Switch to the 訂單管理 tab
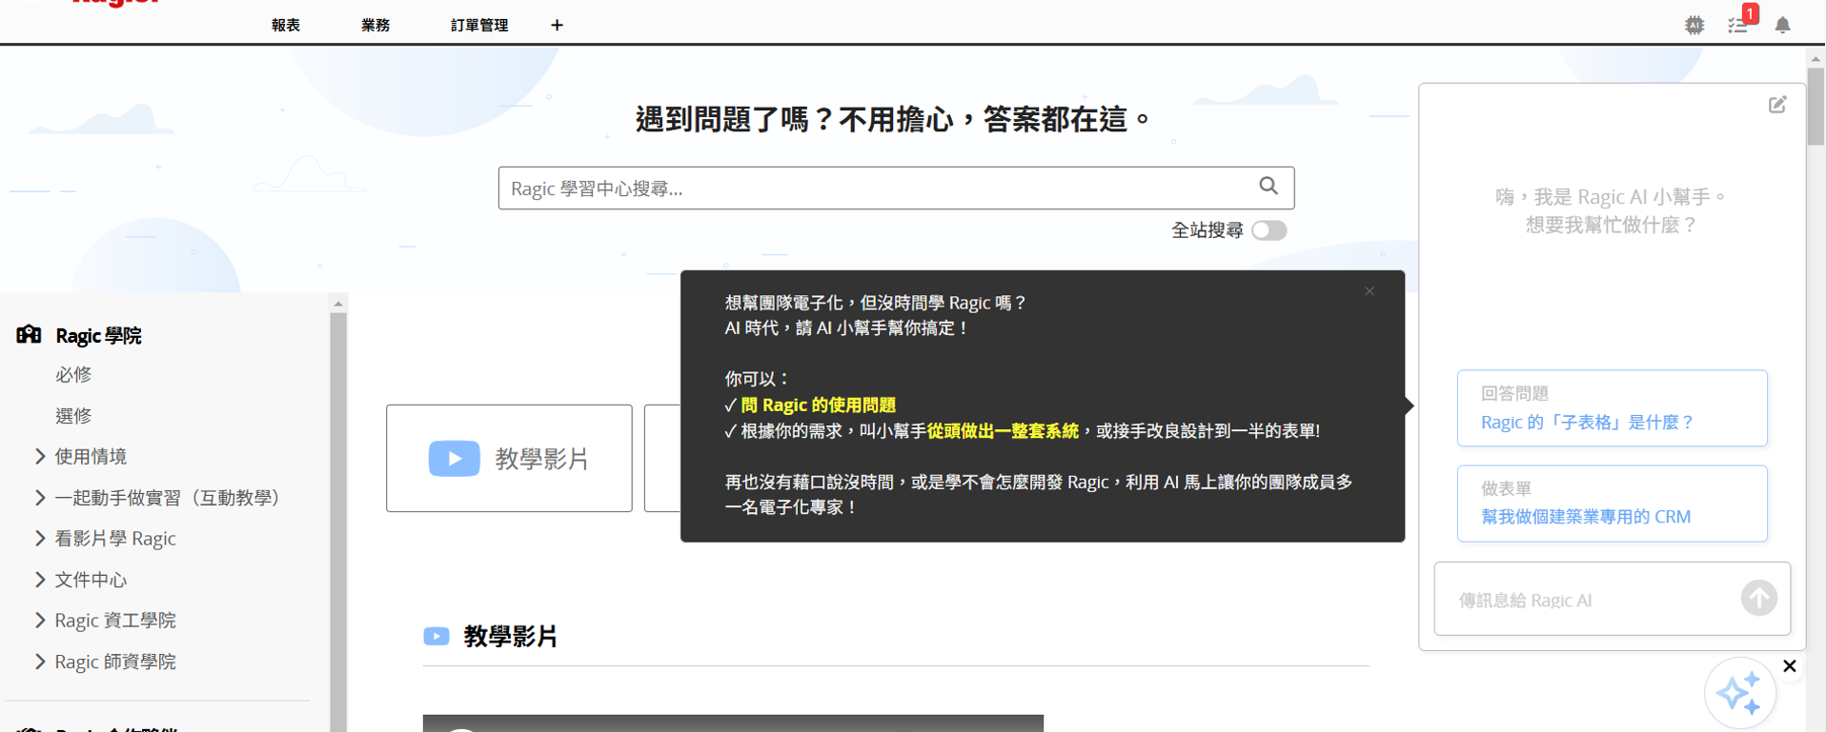 click(478, 26)
